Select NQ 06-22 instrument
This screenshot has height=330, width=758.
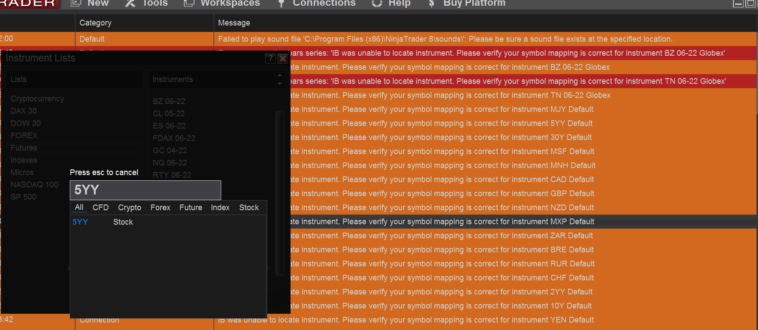[x=170, y=163]
